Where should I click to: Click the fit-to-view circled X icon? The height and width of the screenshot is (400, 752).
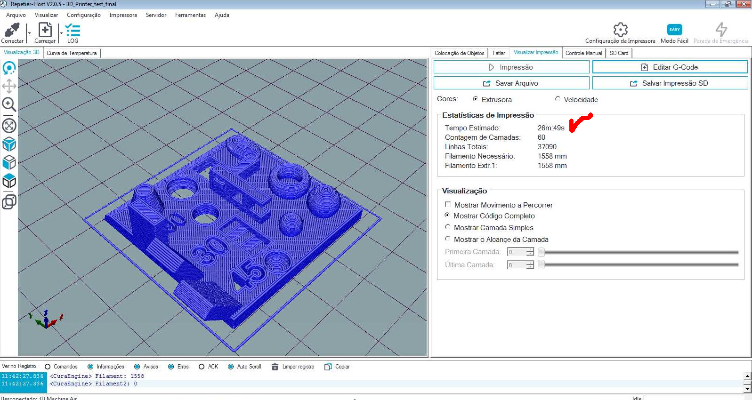coord(9,126)
